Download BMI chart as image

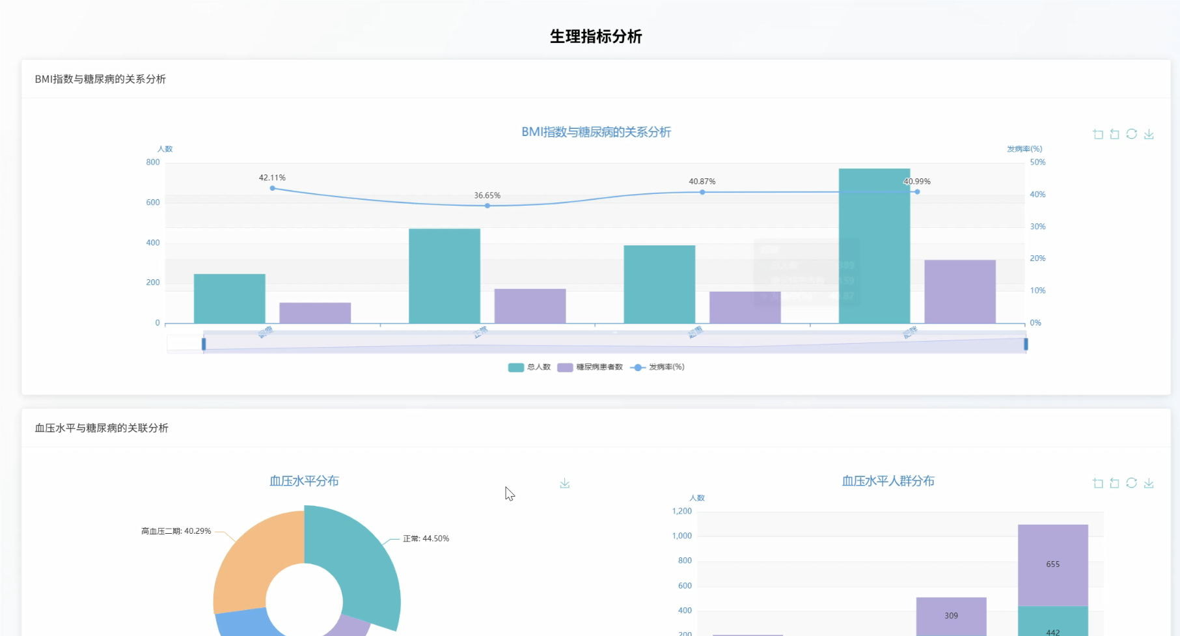[1149, 134]
